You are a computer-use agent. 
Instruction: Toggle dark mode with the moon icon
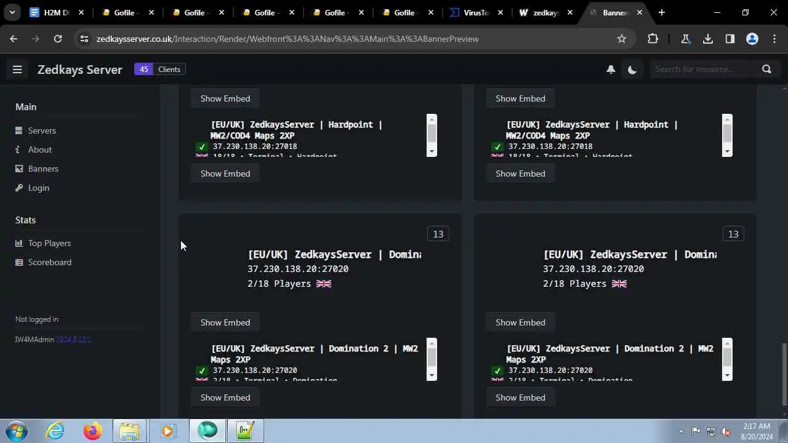pos(632,70)
